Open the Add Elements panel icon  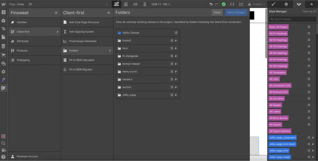pos(3,12)
